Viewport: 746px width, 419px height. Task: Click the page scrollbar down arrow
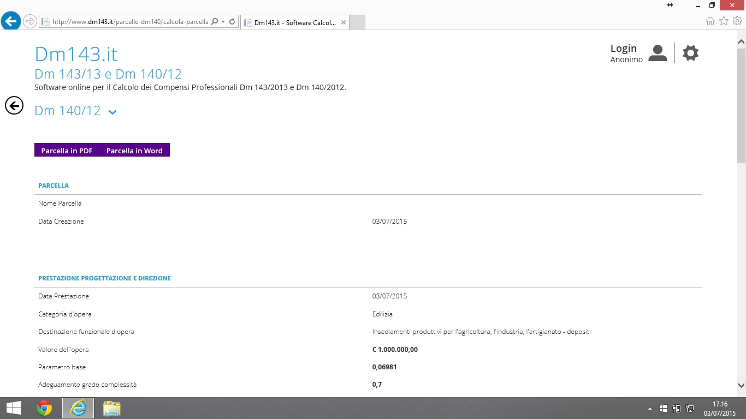[741, 385]
